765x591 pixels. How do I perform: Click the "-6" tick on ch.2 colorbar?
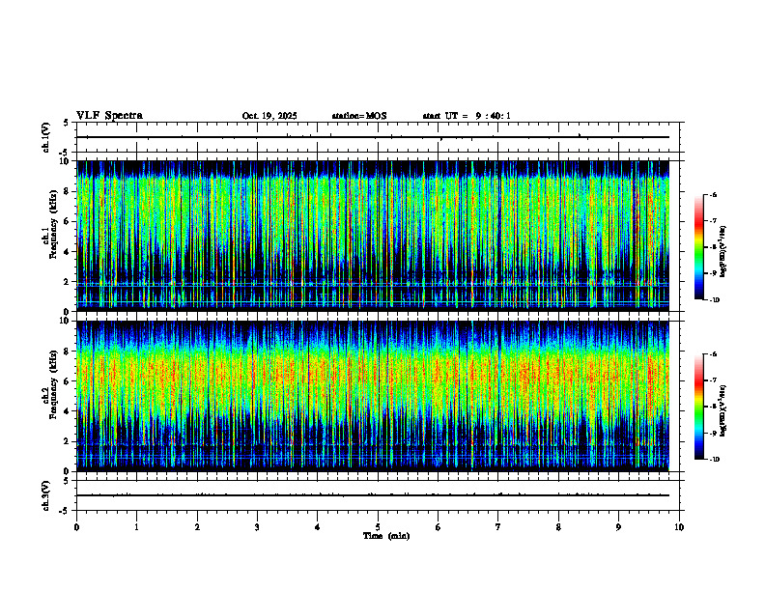click(x=713, y=354)
